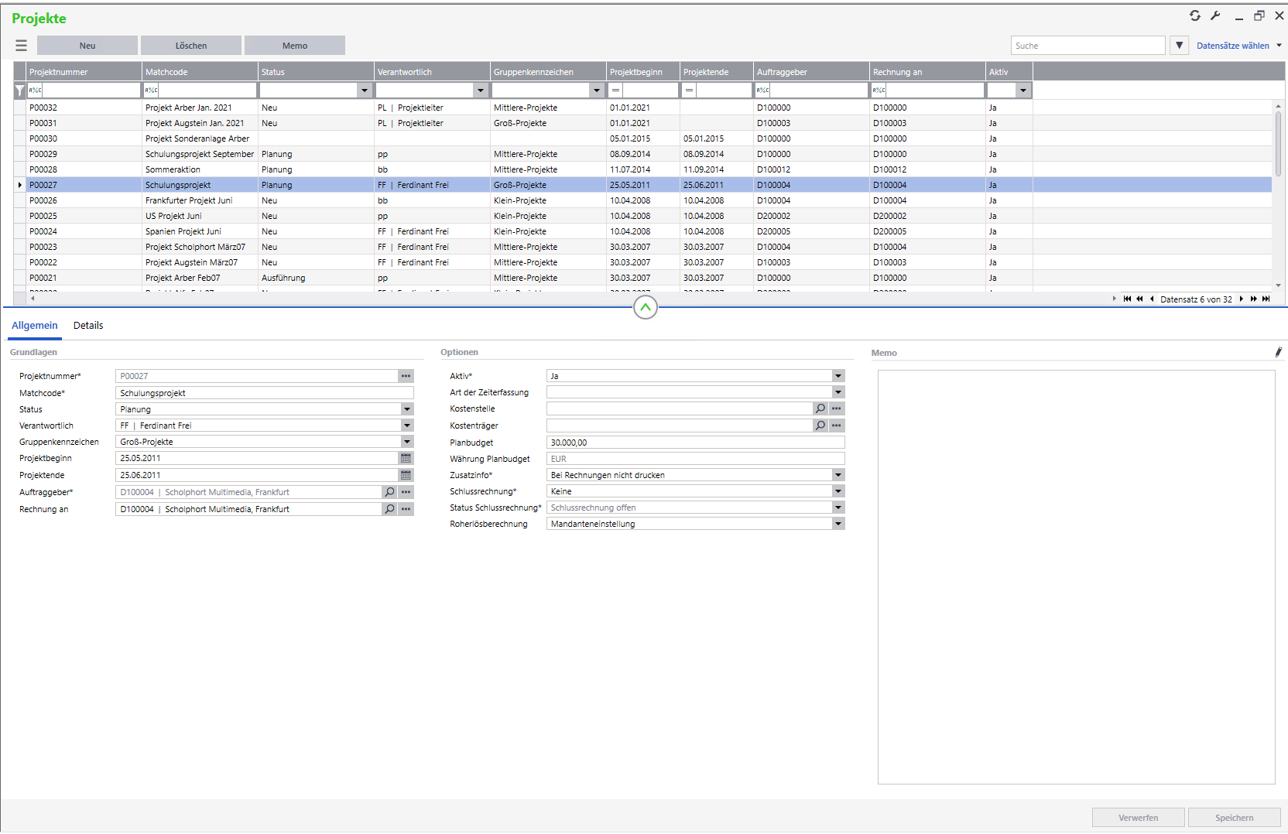Click into the Suche search field
This screenshot has width=1288, height=834.
1087,46
